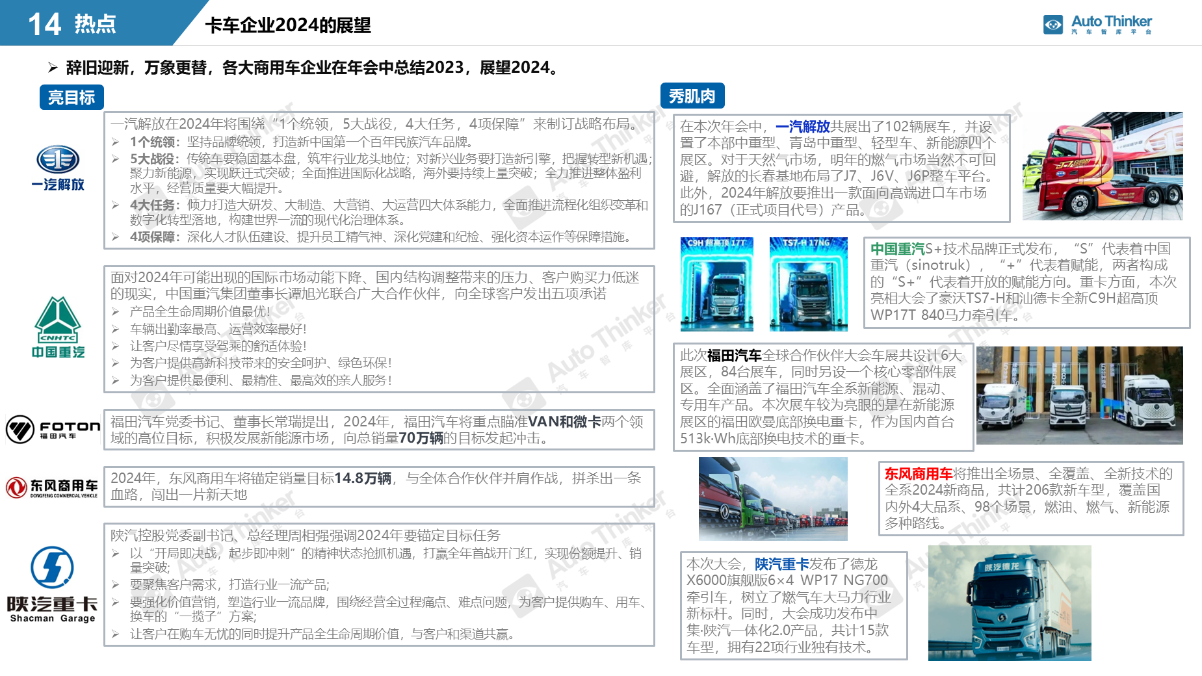Open the red FAW Jiefang truck photo
This screenshot has width=1202, height=676.
1103,166
